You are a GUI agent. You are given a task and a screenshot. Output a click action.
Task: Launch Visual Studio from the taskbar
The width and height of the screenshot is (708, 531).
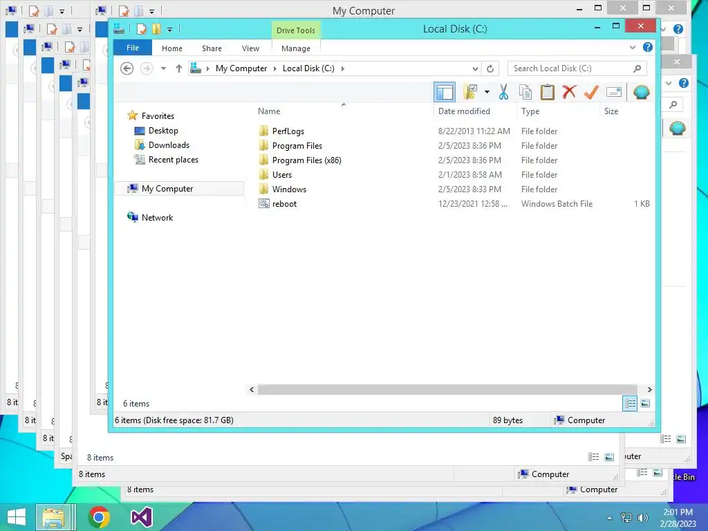[141, 517]
